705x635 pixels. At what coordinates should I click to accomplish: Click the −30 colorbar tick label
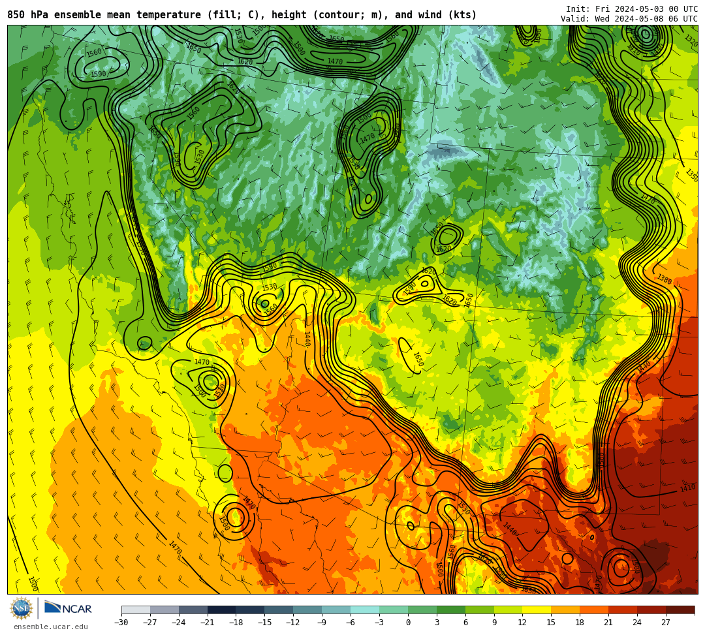(121, 623)
